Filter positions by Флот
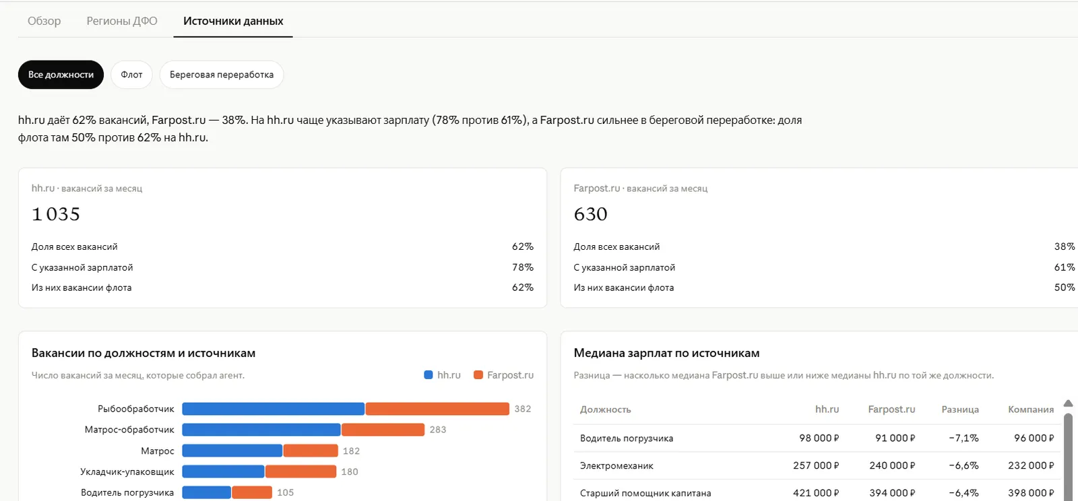This screenshot has height=501, width=1078. pos(131,75)
